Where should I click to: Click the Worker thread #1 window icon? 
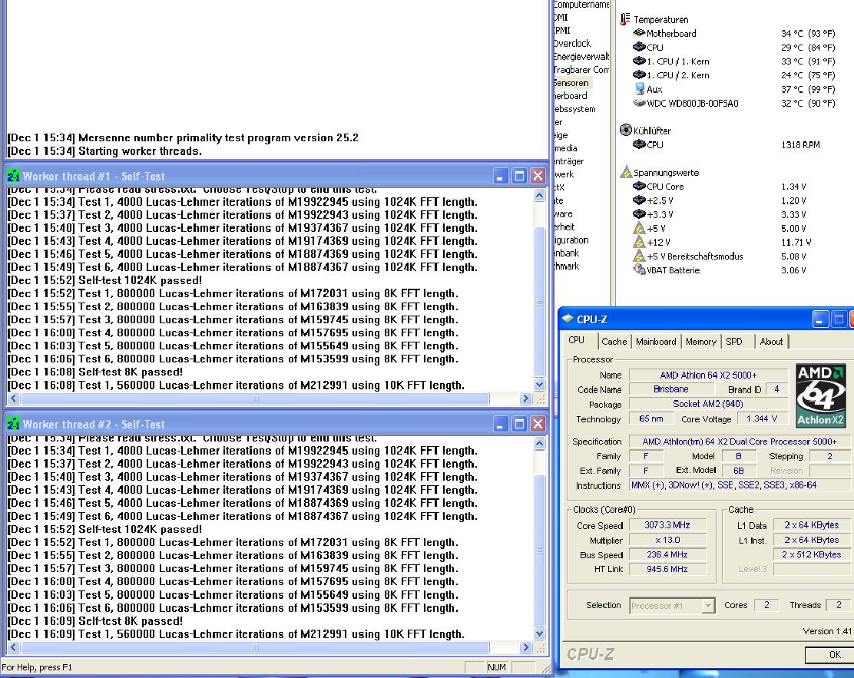(13, 176)
